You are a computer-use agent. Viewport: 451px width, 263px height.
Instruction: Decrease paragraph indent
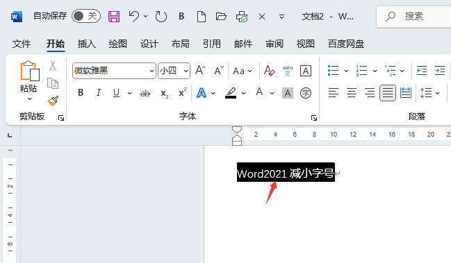(422, 71)
